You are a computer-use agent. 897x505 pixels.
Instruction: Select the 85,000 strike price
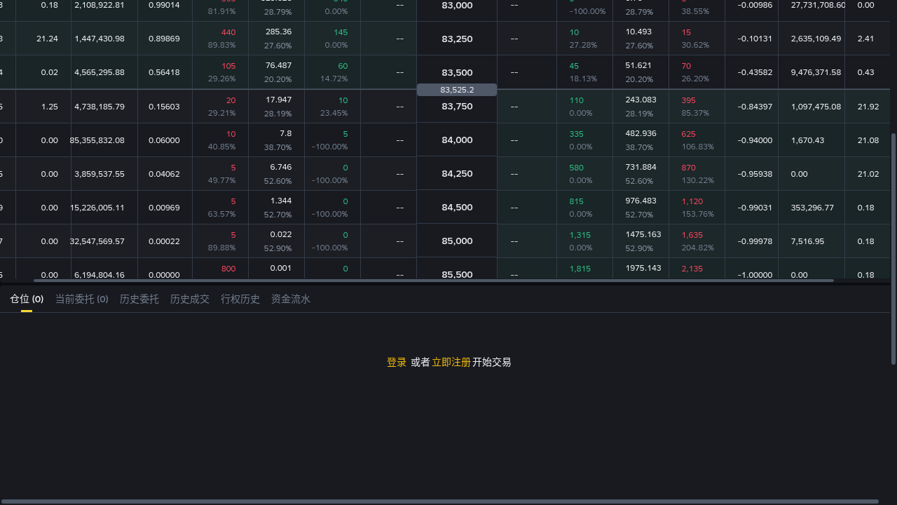point(457,241)
